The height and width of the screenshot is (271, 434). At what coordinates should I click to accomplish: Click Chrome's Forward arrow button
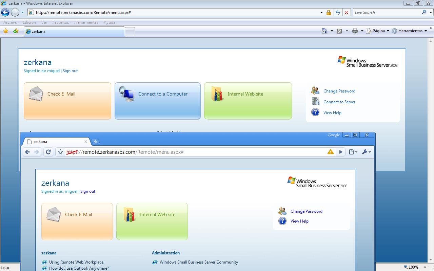[x=37, y=152]
